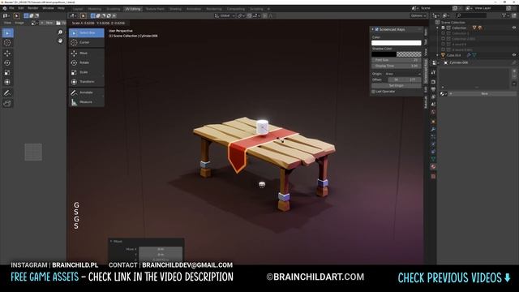The width and height of the screenshot is (519, 292).
Task: Open the Material properties tab icon
Action: (x=433, y=167)
